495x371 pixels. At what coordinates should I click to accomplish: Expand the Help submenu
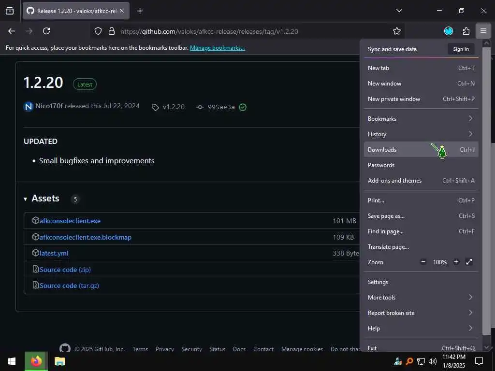(x=421, y=328)
